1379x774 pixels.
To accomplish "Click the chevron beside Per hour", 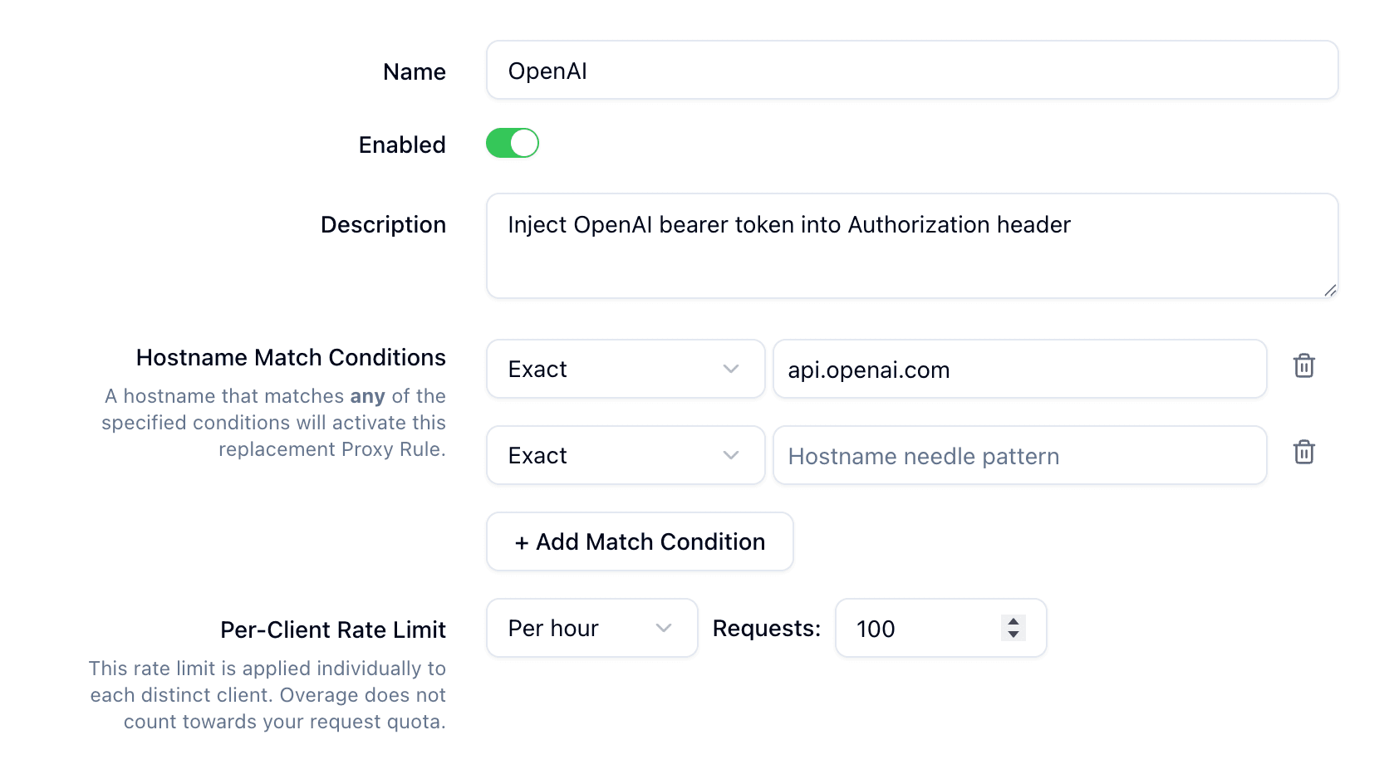I will (x=663, y=628).
